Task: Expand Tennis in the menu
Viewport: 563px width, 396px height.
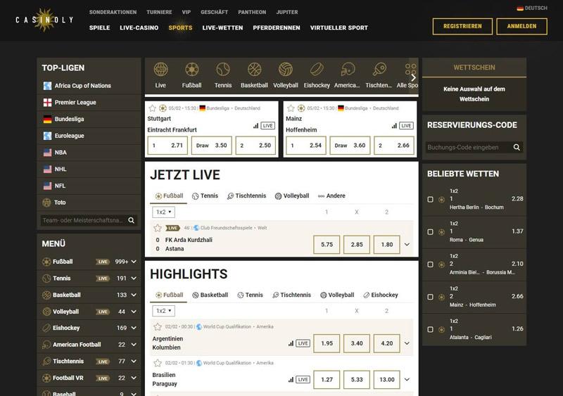Action: 134,279
